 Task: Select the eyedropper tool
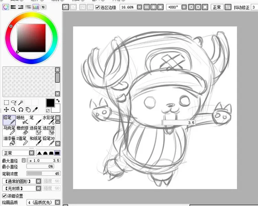click(35, 110)
